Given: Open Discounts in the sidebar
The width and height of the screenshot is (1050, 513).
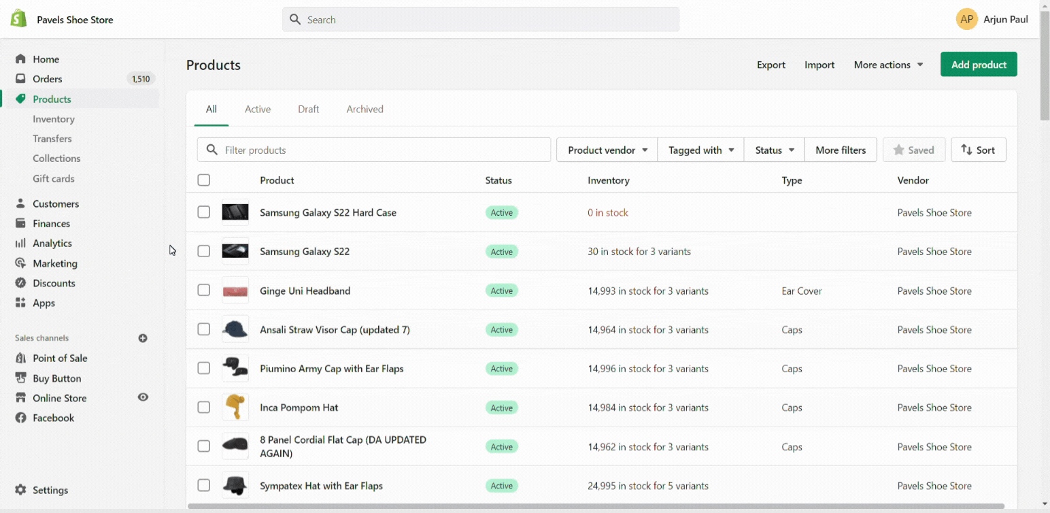Looking at the screenshot, I should tap(54, 283).
